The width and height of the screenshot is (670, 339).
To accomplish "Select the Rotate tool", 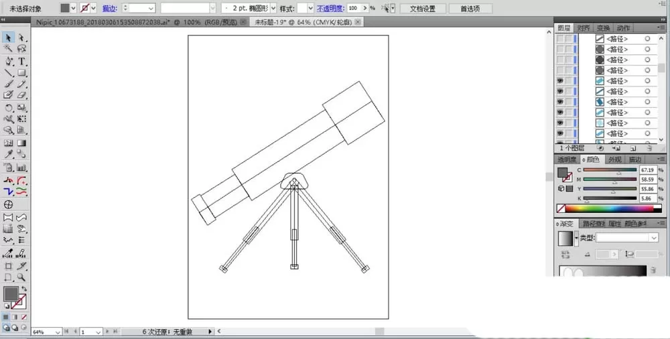I will tap(8, 108).
